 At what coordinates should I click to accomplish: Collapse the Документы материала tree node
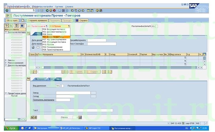6,65
